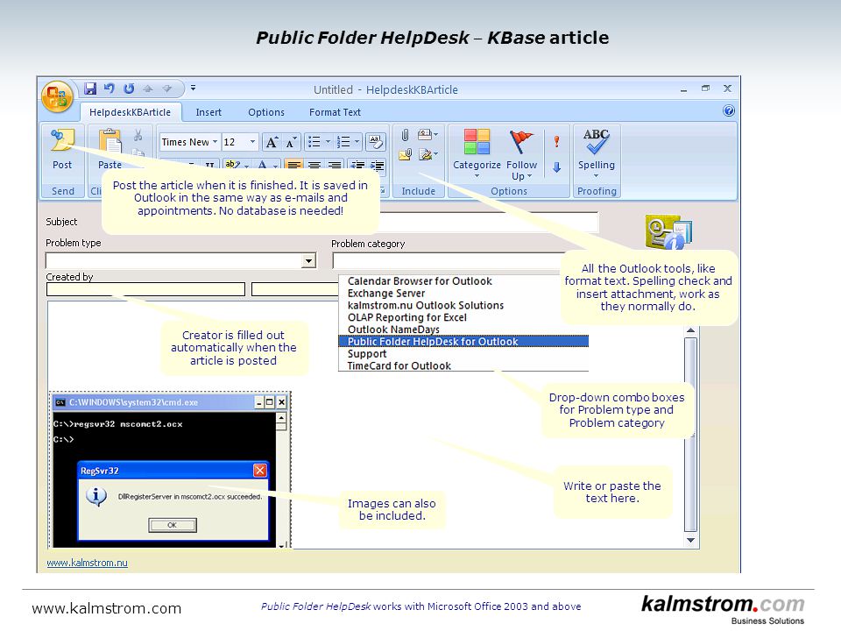Open the Follow Up flag menu
841x631 pixels.
(x=521, y=154)
